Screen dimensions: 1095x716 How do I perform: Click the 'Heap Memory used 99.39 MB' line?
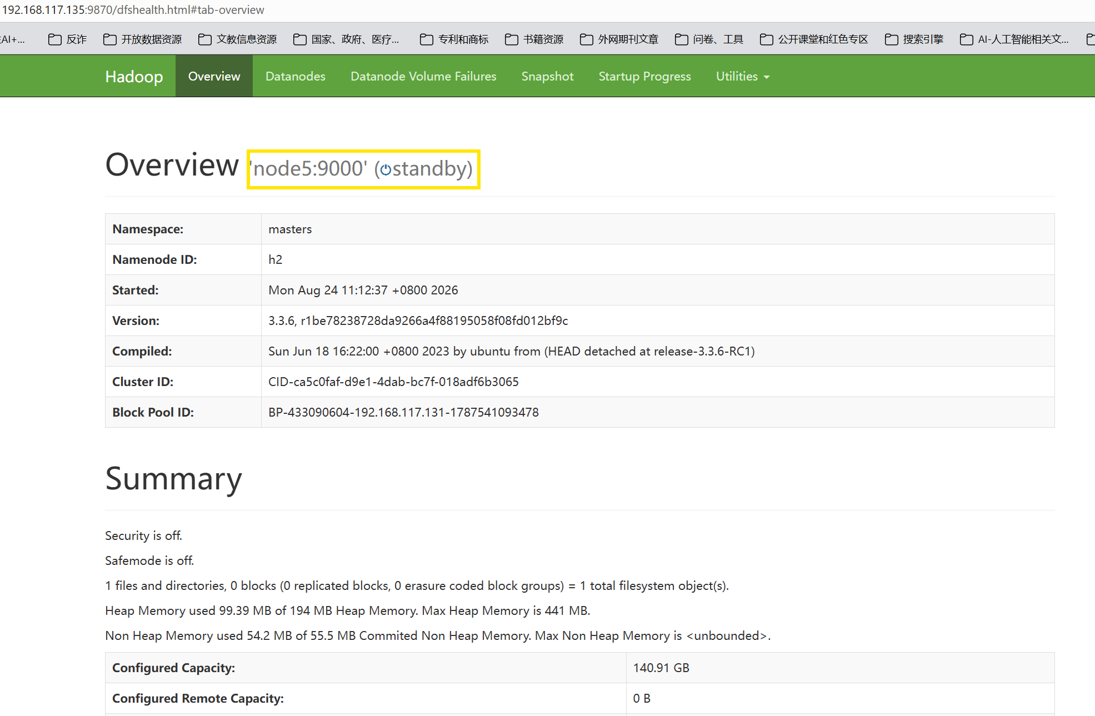pyautogui.click(x=348, y=610)
